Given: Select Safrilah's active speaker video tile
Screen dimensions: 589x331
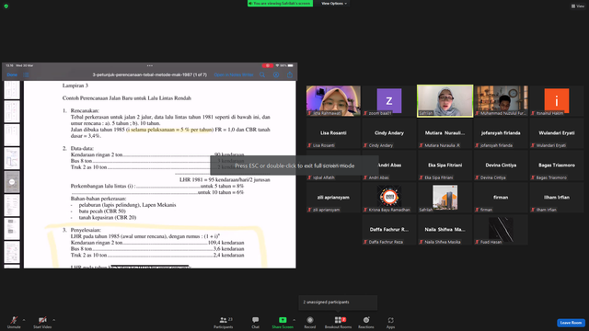Looking at the screenshot, I should (445, 100).
